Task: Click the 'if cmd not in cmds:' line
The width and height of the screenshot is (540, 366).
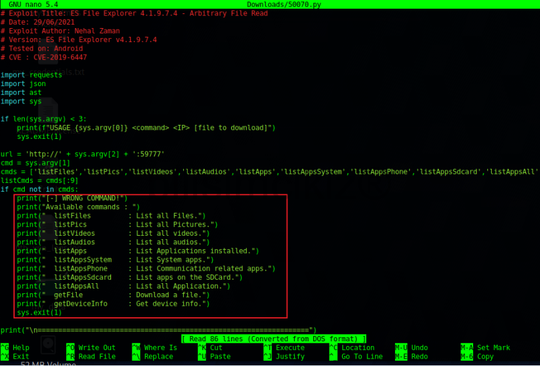Action: coord(39,190)
